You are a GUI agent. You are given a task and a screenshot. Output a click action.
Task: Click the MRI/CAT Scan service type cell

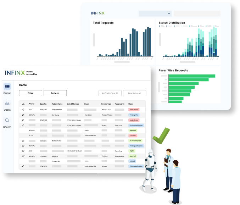pos(106,110)
